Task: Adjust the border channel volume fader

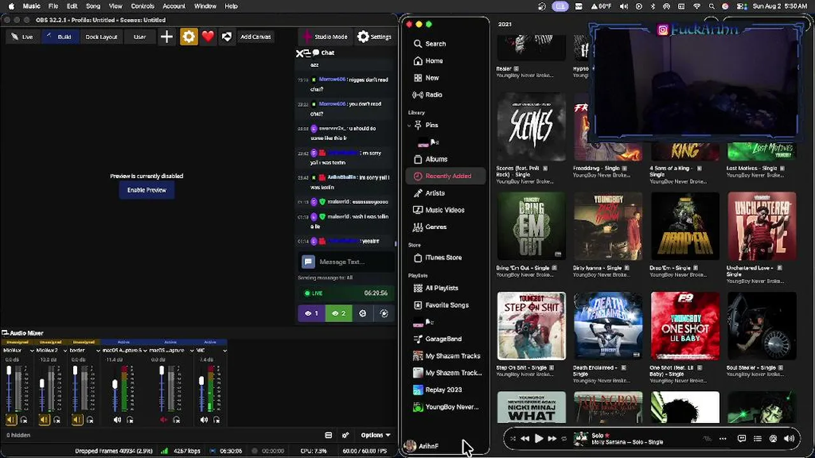Action: pyautogui.click(x=75, y=371)
